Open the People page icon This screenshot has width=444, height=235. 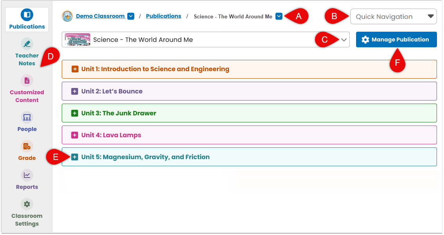[x=27, y=117]
